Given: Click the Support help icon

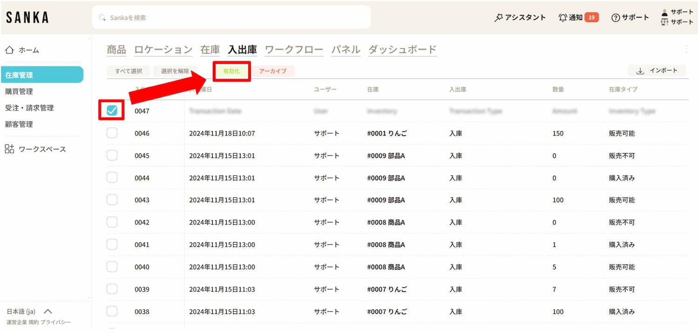Looking at the screenshot, I should pos(616,18).
